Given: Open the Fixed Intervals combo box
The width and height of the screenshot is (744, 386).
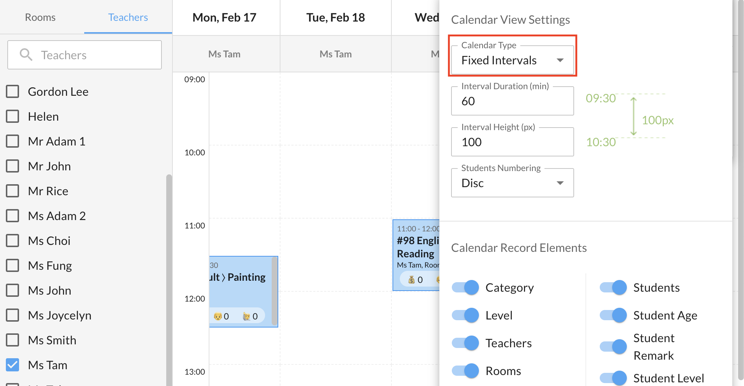Looking at the screenshot, I should 512,60.
